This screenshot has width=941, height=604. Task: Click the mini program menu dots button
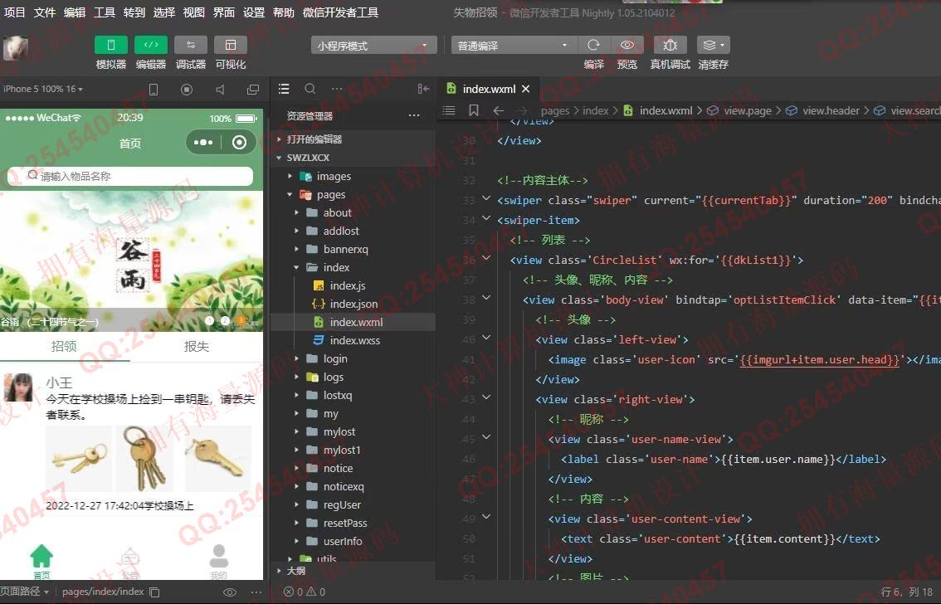pos(203,142)
